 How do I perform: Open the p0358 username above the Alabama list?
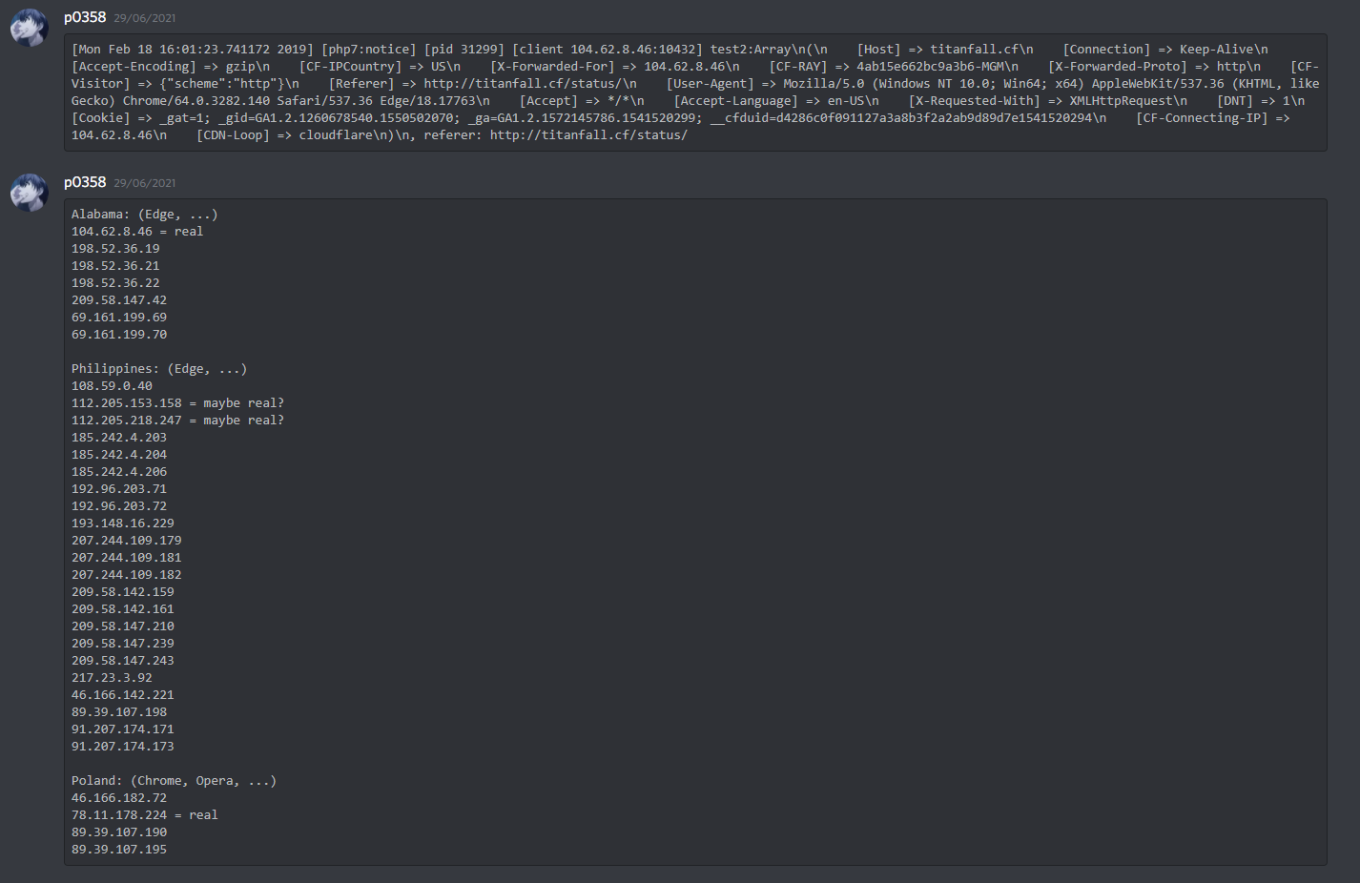coord(85,182)
